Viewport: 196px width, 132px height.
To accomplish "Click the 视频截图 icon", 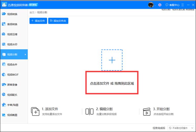I will pyautogui.click(x=4, y=115).
